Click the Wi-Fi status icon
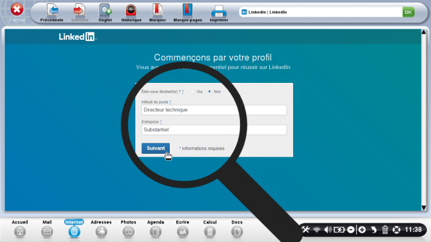Screen dimensions: 431x242 [317, 229]
